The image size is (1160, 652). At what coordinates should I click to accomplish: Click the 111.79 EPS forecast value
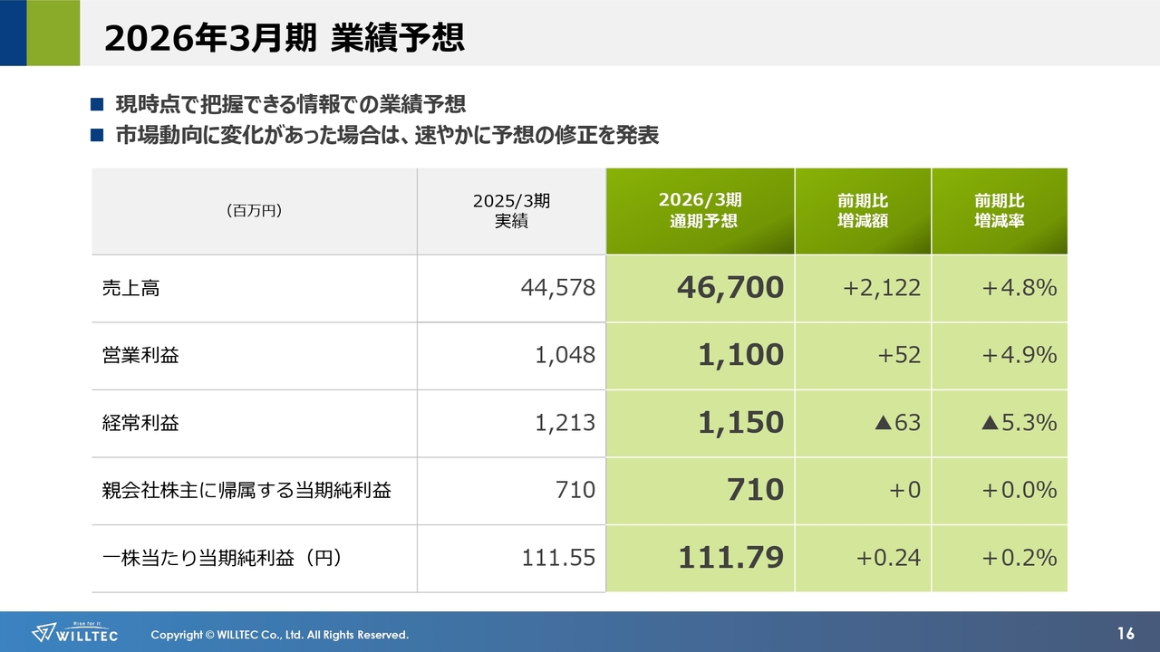731,558
